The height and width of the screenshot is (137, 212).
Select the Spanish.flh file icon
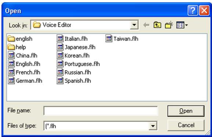pos(60,80)
